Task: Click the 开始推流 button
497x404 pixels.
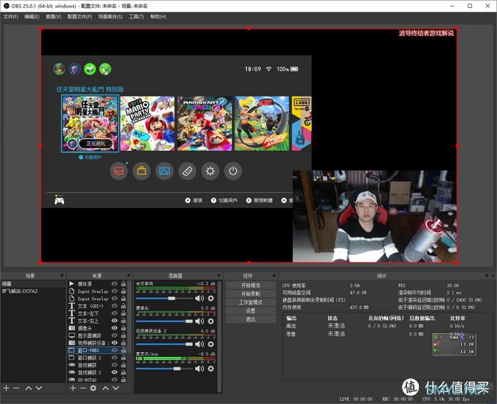Action: 251,285
